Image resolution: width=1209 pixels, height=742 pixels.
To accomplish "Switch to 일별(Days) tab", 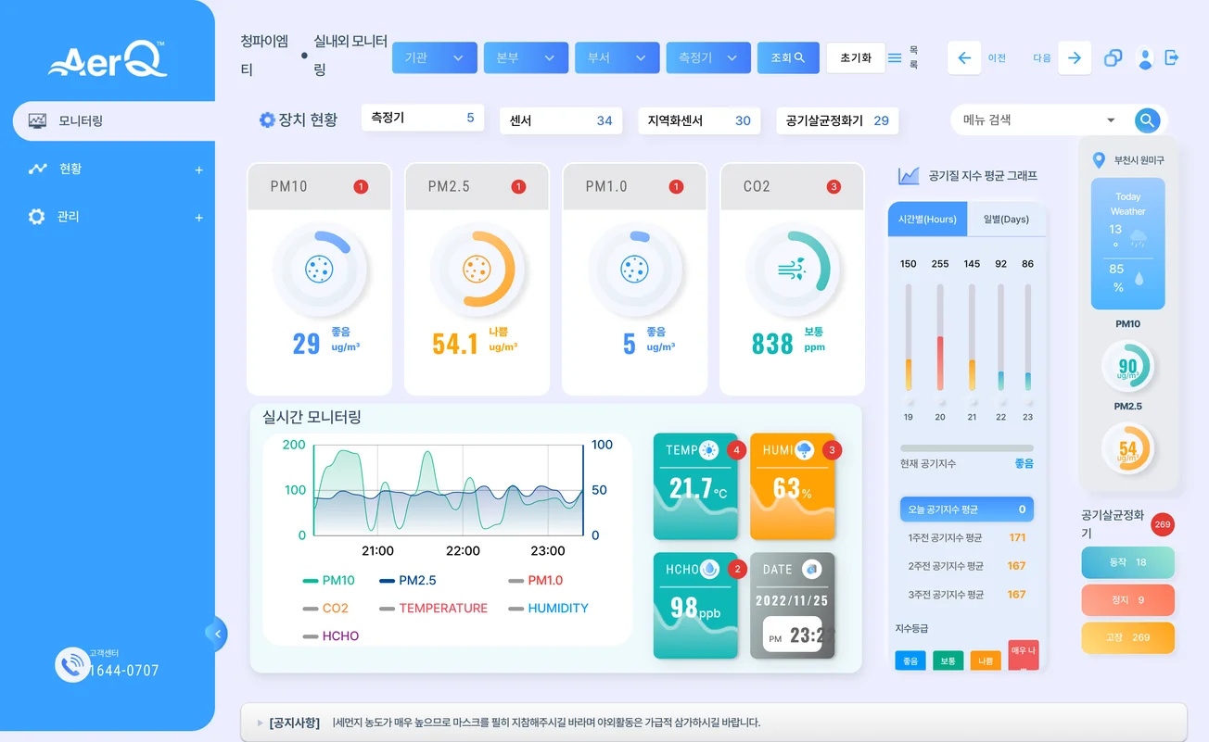I will 1006,220.
